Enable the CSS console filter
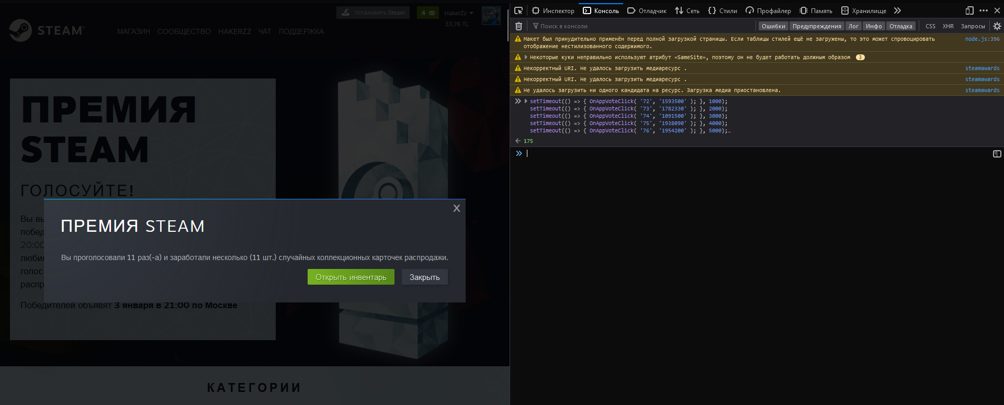This screenshot has height=405, width=1004. coord(930,26)
